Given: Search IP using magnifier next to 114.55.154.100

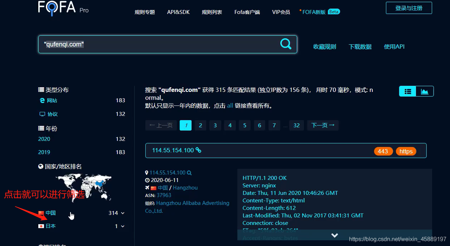Looking at the screenshot, I should coord(189,173).
